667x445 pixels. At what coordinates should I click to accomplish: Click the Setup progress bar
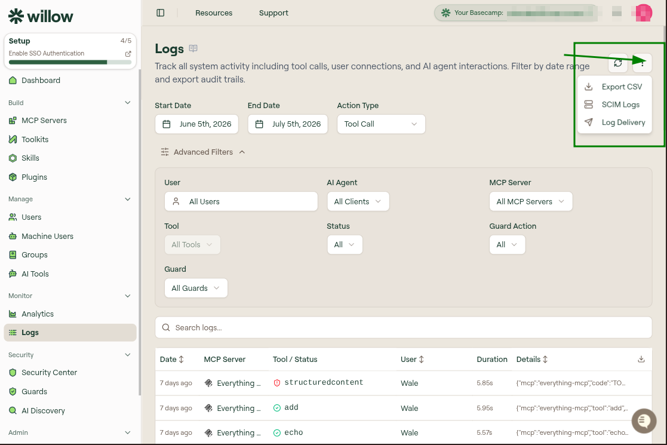(70, 62)
